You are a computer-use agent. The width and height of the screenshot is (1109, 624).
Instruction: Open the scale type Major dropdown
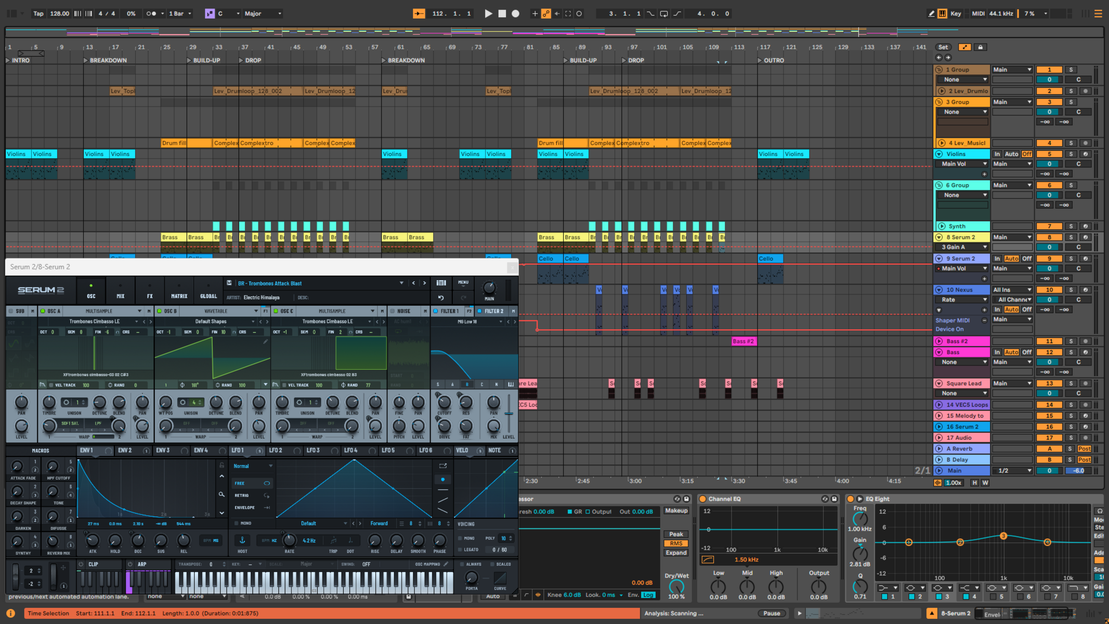263,14
